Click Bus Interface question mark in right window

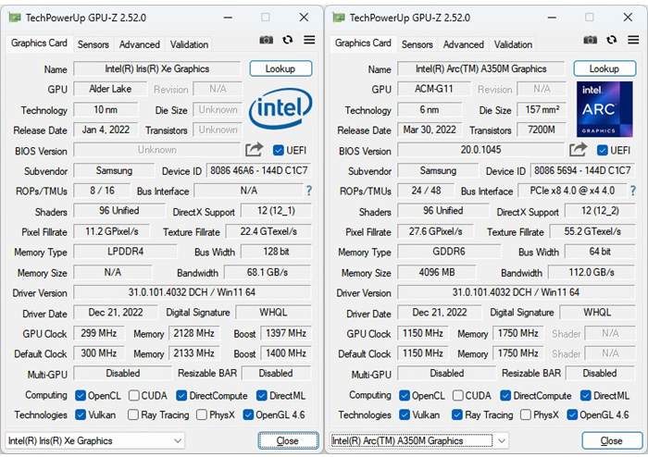(632, 191)
